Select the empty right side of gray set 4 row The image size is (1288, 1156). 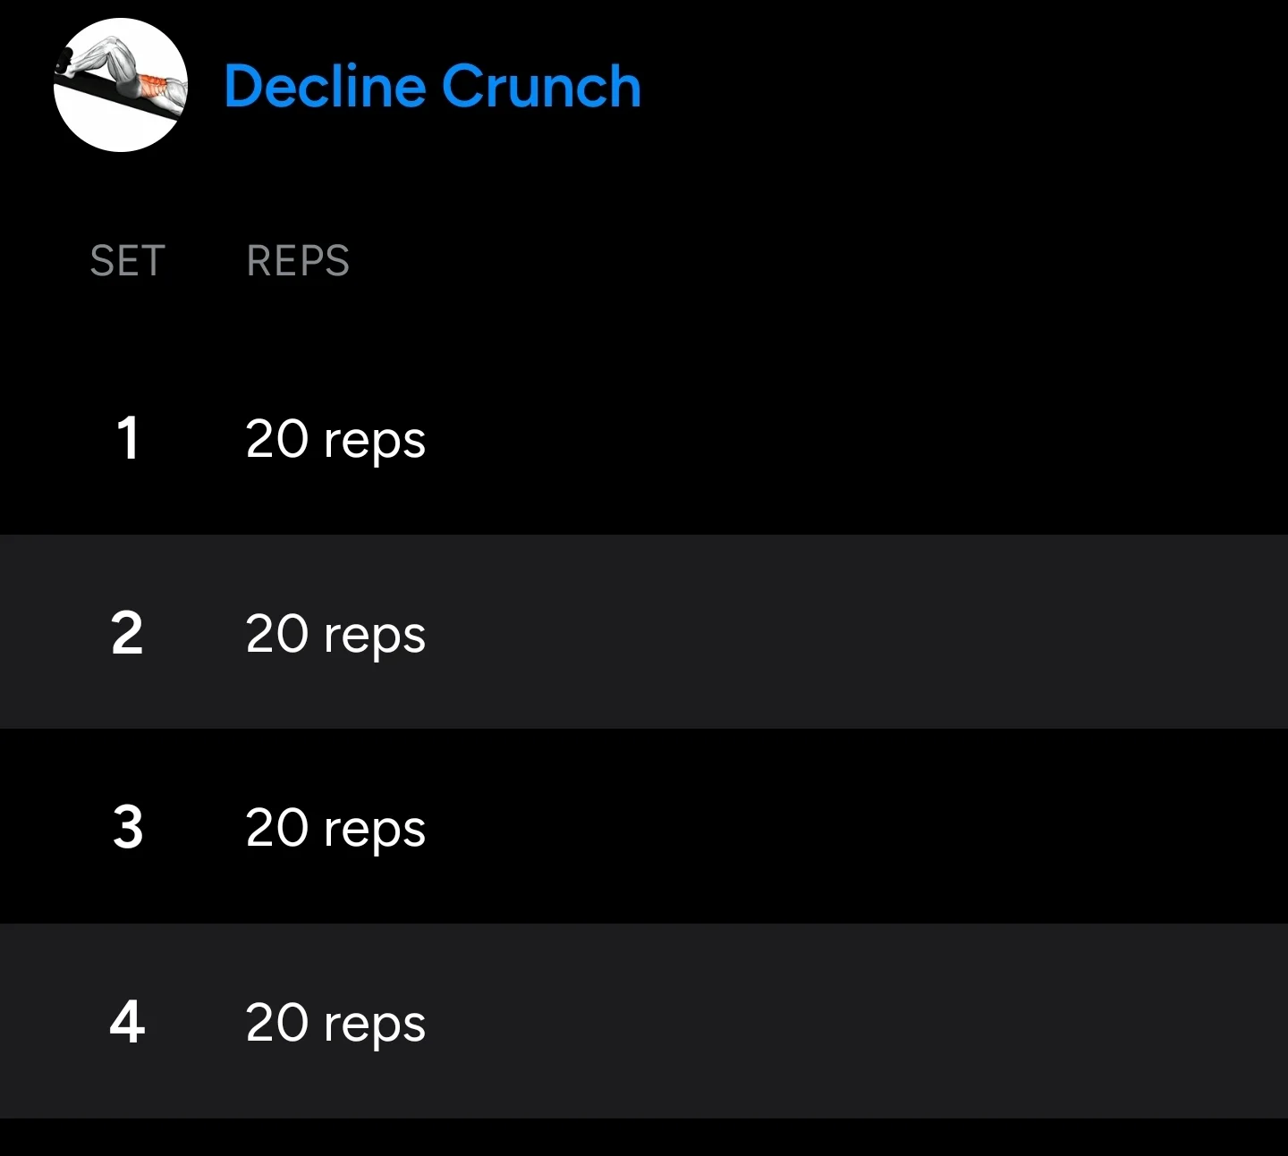pos(859,1021)
